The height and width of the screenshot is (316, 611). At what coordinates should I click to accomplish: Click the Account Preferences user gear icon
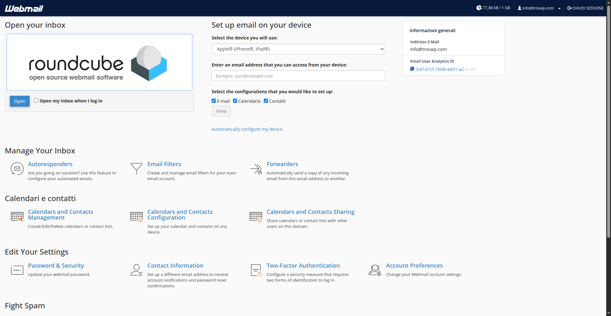click(x=375, y=270)
